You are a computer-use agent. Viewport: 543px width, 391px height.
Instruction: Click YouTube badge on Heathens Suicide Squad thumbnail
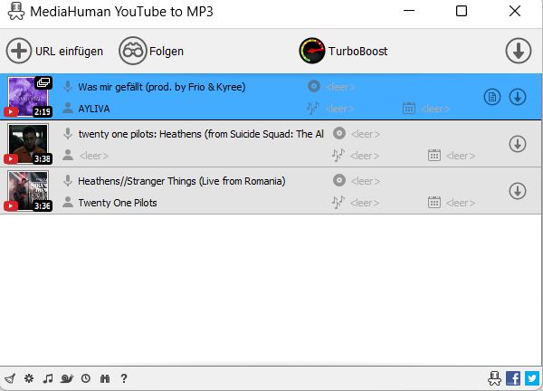[x=11, y=159]
